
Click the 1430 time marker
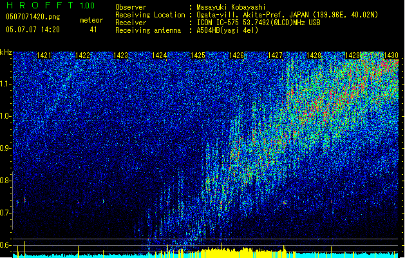[391, 55]
